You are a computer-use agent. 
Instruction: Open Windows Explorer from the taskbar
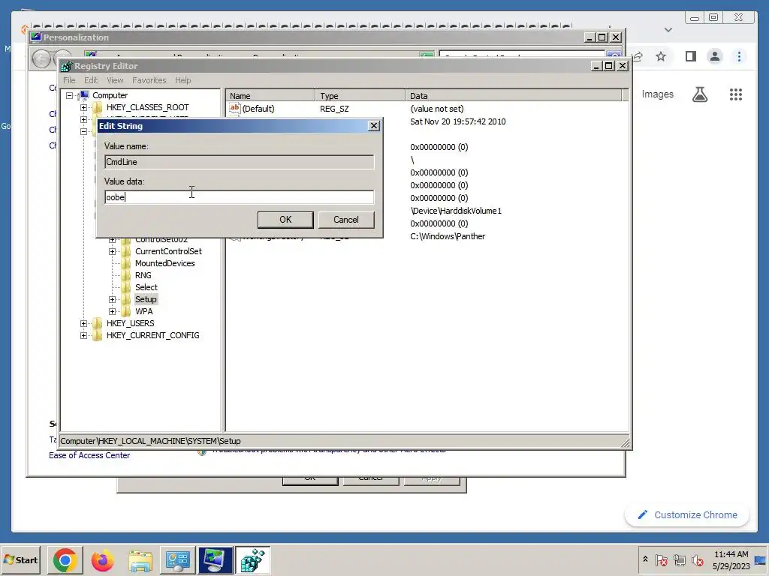[140, 559]
